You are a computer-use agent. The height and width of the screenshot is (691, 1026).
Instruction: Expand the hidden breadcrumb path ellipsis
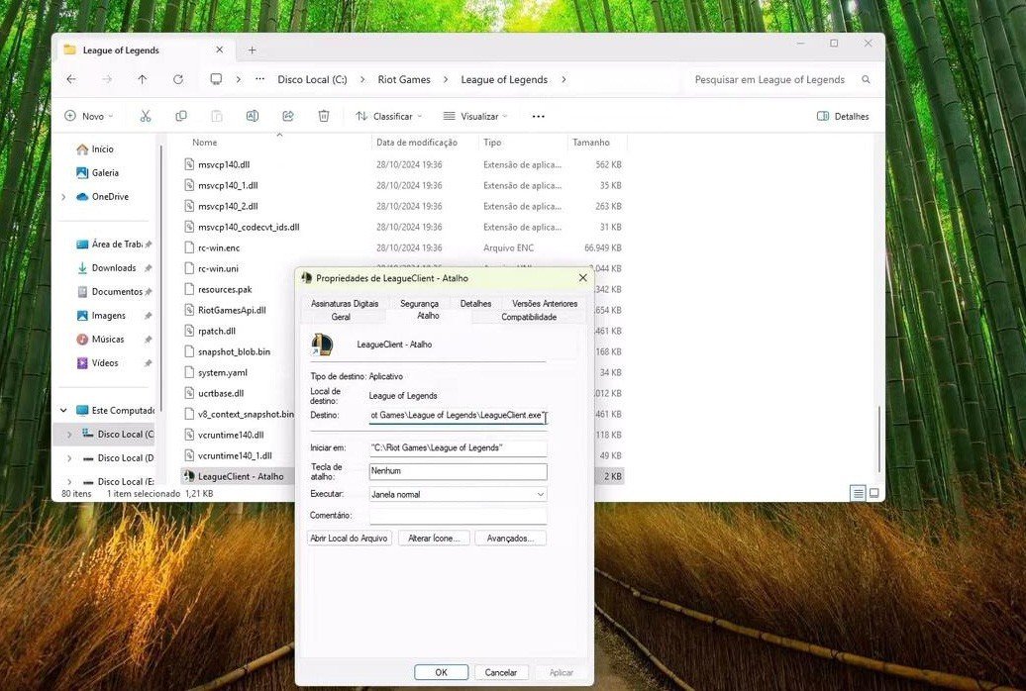pos(259,79)
